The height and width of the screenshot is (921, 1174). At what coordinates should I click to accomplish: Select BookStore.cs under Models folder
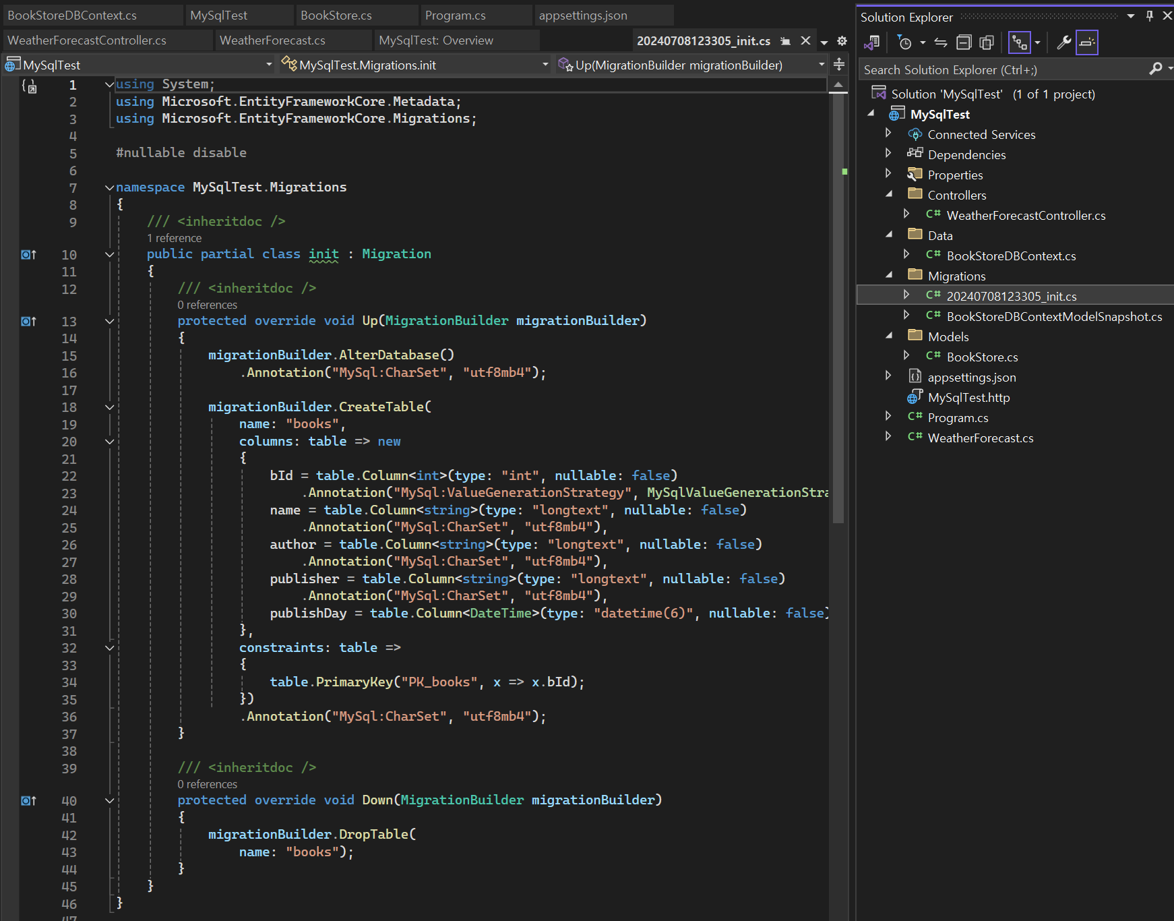[x=982, y=357]
